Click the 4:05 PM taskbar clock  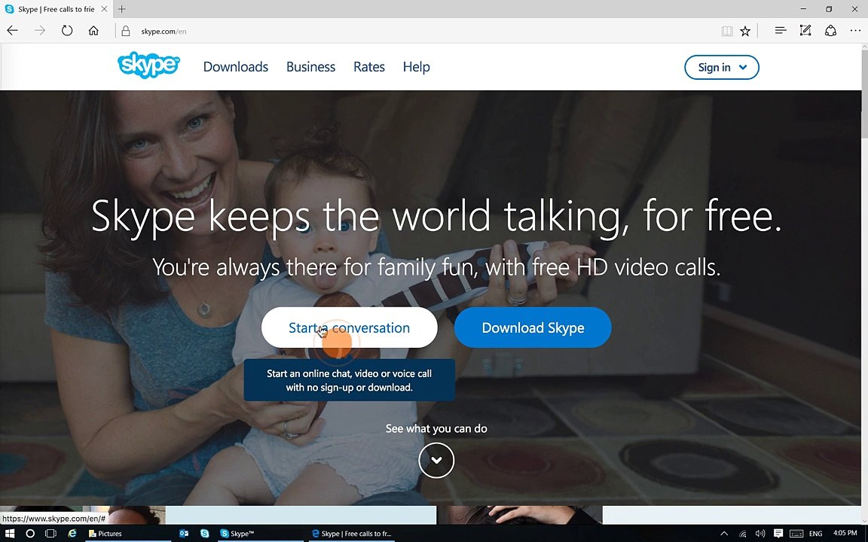[845, 533]
